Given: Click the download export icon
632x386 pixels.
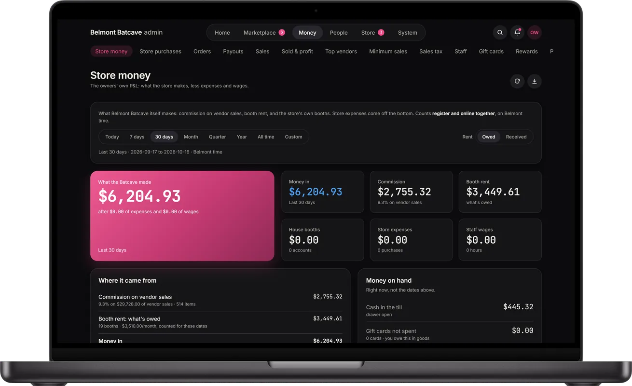Looking at the screenshot, I should [x=534, y=81].
